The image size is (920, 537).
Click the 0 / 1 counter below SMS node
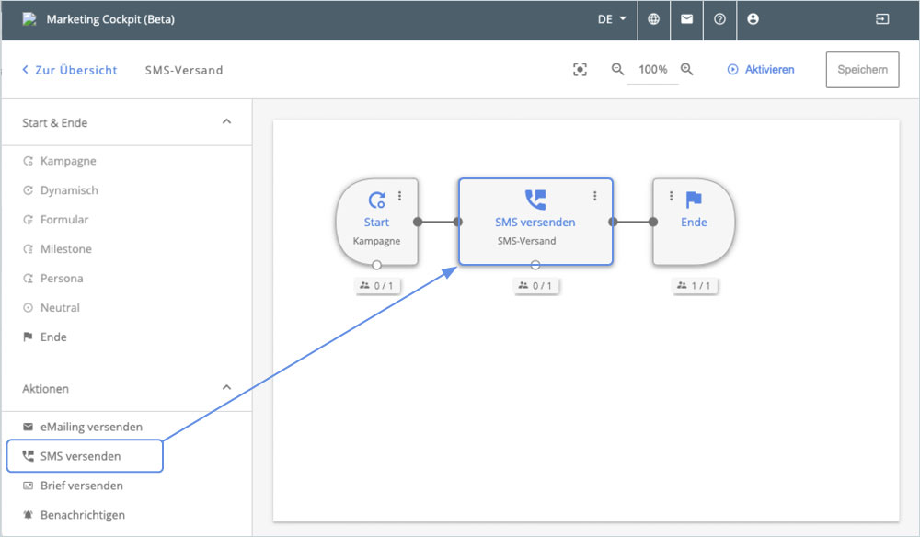click(535, 285)
